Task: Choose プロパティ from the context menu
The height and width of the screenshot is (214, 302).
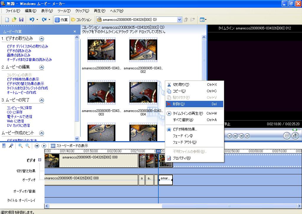Action: pyautogui.click(x=195, y=158)
